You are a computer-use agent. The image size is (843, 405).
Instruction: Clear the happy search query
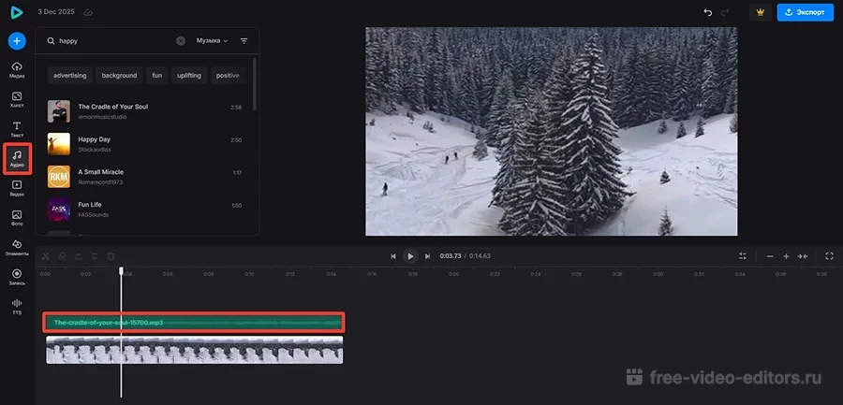(181, 41)
